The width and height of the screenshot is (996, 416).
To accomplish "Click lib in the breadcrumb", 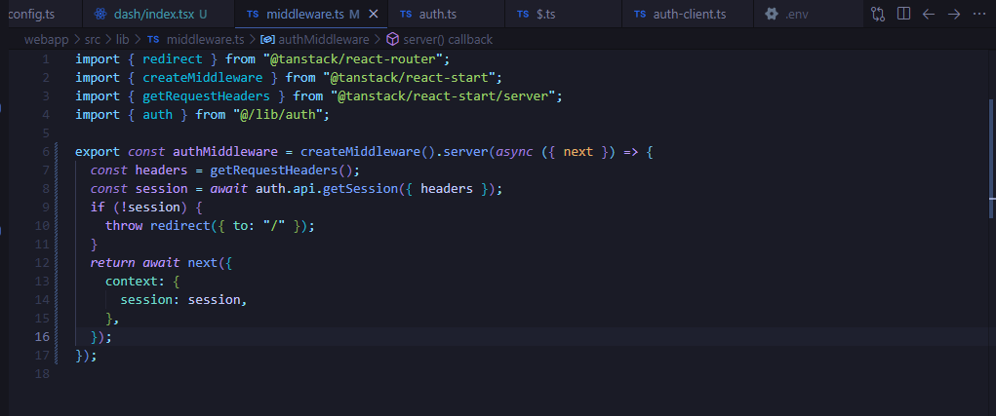I will (x=123, y=39).
